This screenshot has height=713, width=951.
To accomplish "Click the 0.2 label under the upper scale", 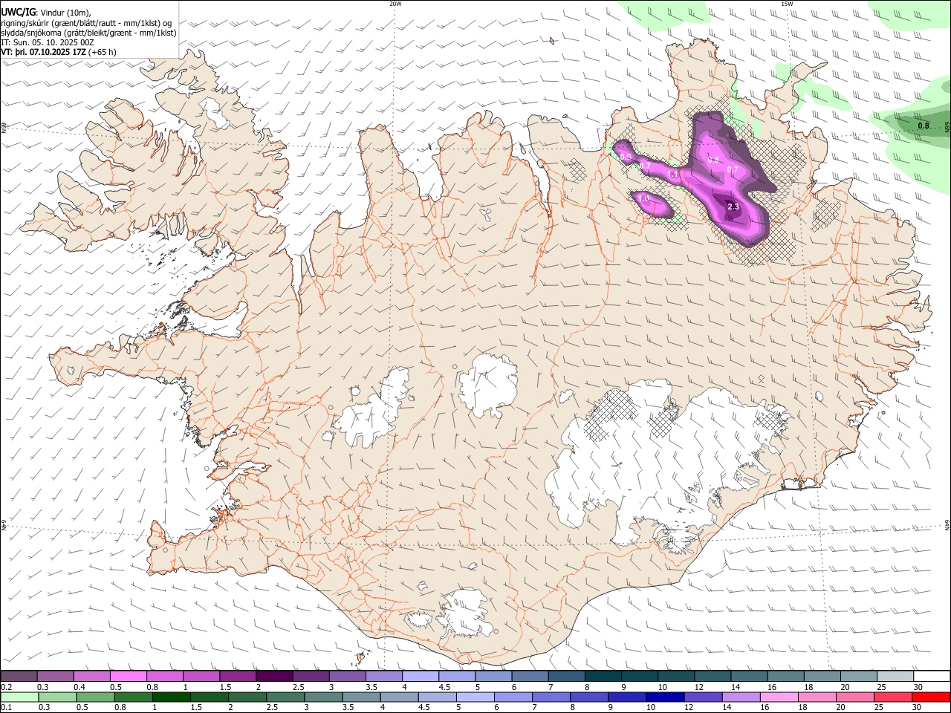I will coord(5,687).
